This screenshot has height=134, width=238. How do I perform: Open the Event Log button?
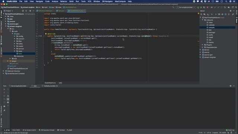pyautogui.click(x=230, y=130)
